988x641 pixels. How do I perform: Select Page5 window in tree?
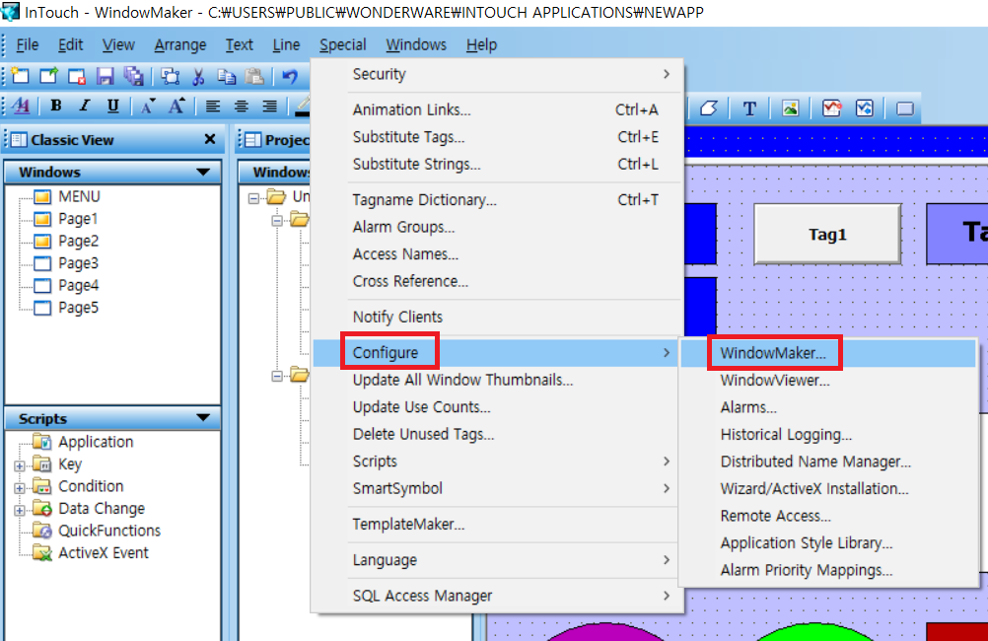pos(78,308)
